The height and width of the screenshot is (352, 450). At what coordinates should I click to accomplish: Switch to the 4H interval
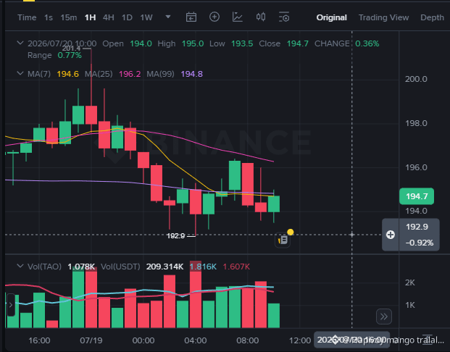109,17
